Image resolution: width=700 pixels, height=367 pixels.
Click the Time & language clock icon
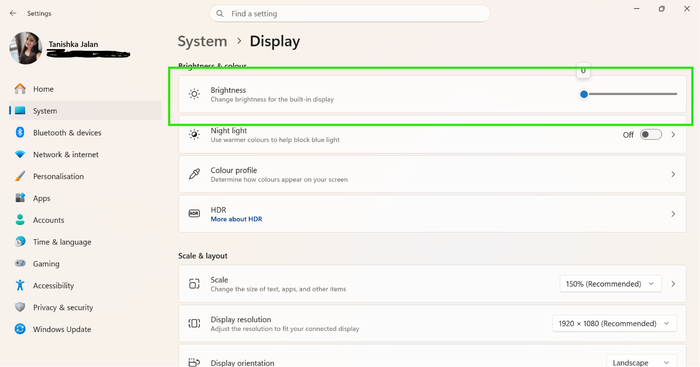click(20, 241)
